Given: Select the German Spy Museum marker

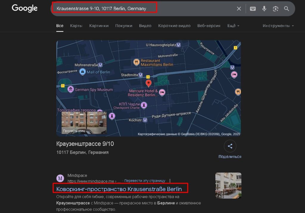Looking at the screenshot, I should coord(71,89).
